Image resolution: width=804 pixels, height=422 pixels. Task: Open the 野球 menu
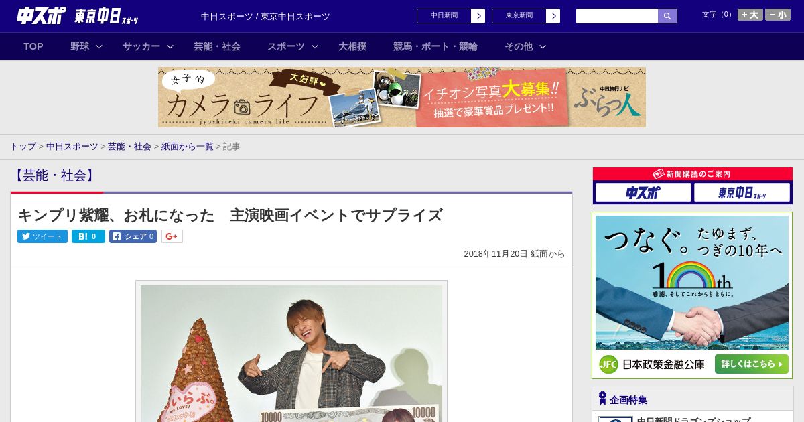[x=80, y=46]
